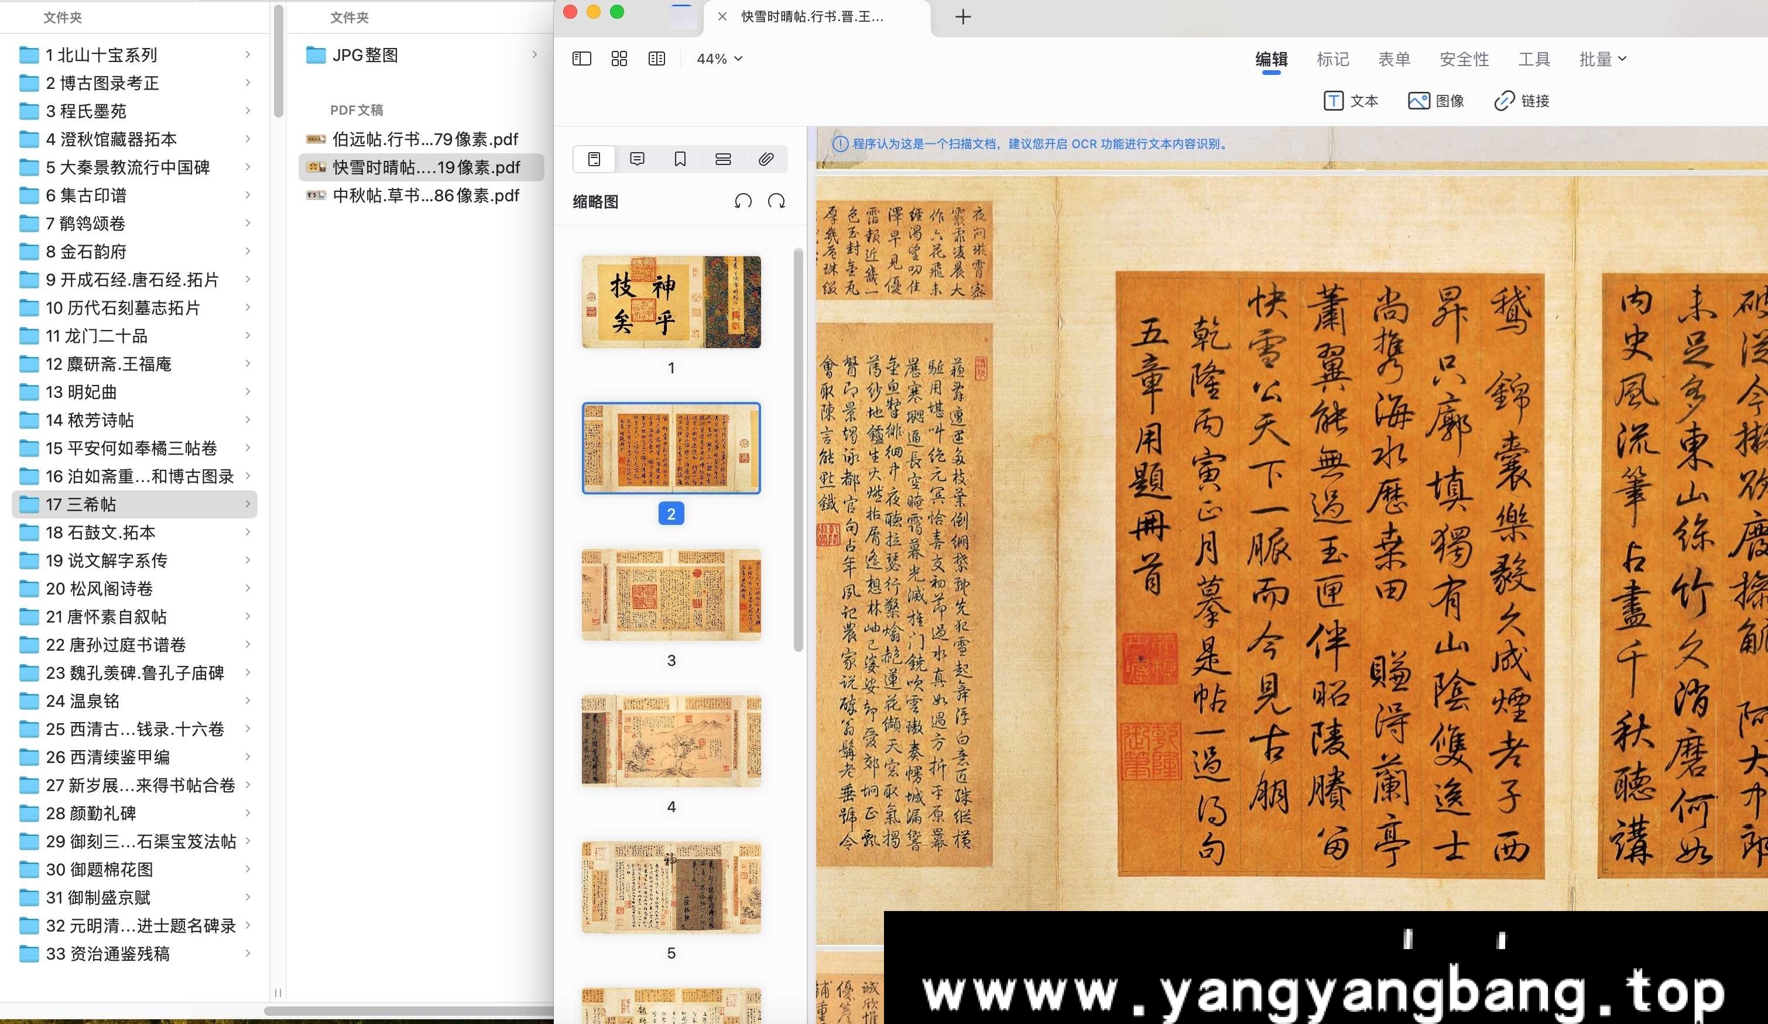Enable 图像 image editing mode
The width and height of the screenshot is (1768, 1024).
click(1435, 101)
